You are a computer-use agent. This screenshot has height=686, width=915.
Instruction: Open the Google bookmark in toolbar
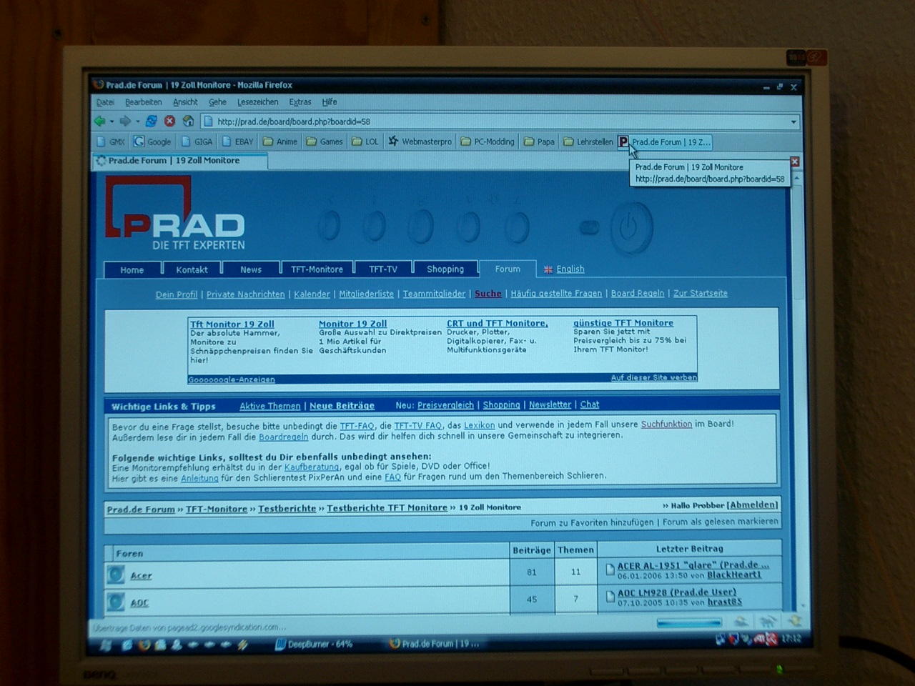[x=152, y=141]
